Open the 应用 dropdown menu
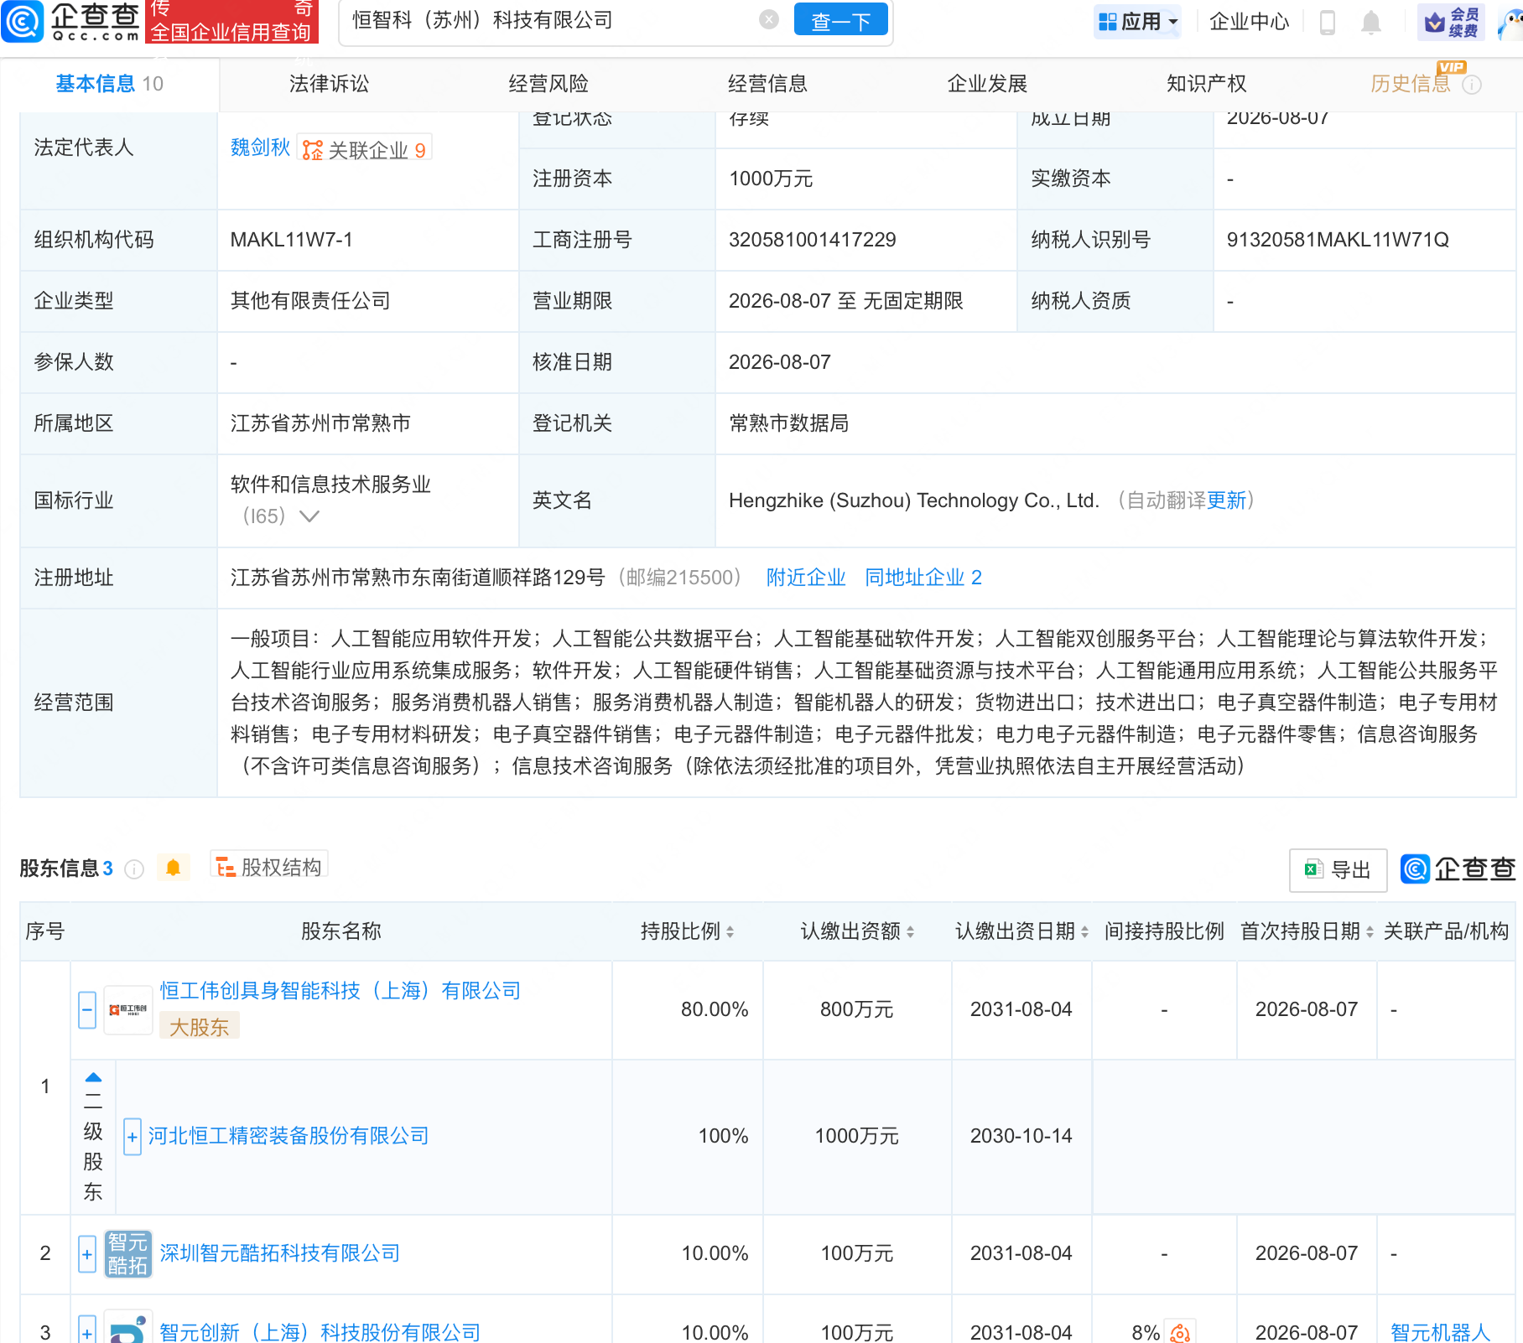This screenshot has width=1523, height=1343. click(1138, 22)
